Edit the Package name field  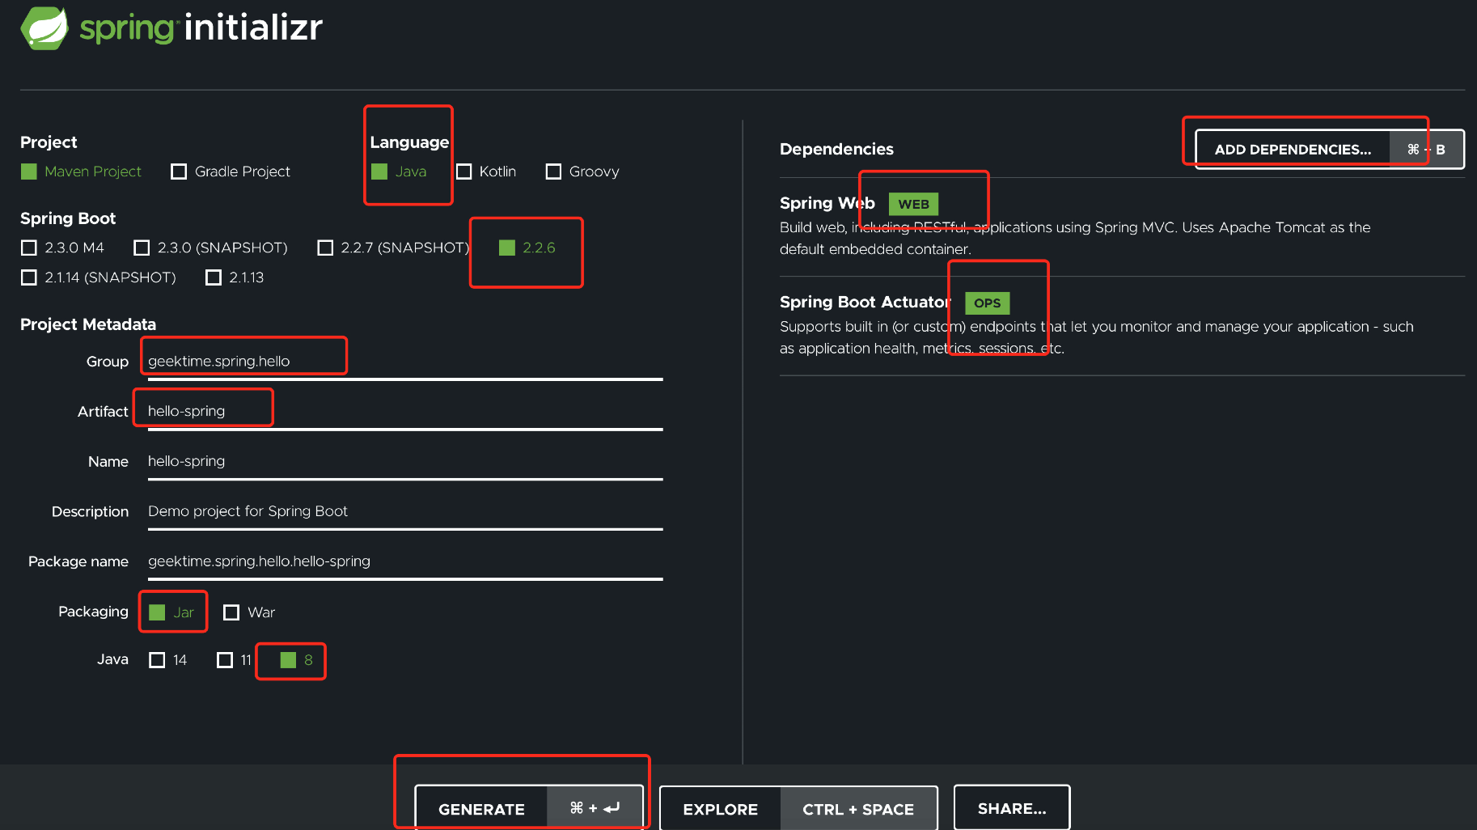tap(405, 562)
